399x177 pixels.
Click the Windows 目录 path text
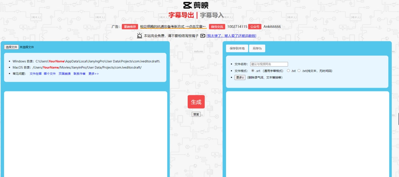pos(86,61)
